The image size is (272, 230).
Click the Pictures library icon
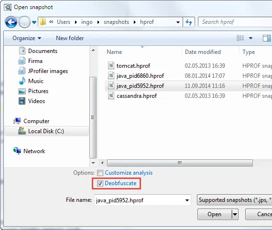point(22,91)
